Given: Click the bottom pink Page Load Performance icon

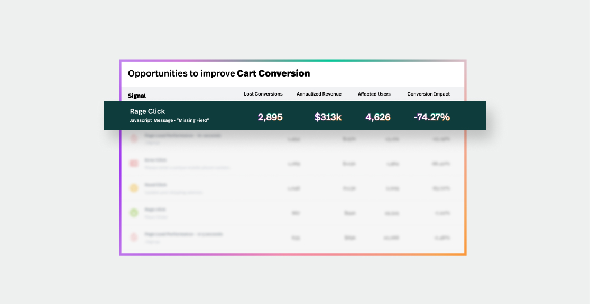Looking at the screenshot, I should tap(133, 237).
